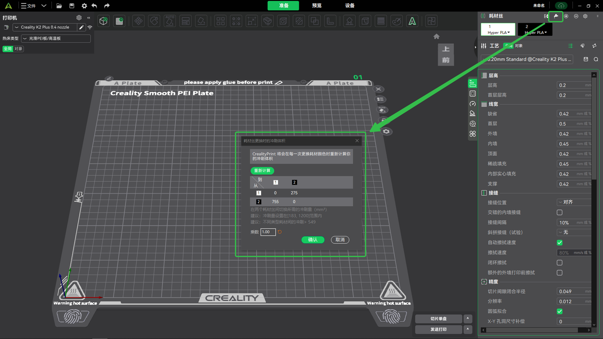Click the reset multiplier arrow icon
This screenshot has height=339, width=603.
pyautogui.click(x=280, y=232)
